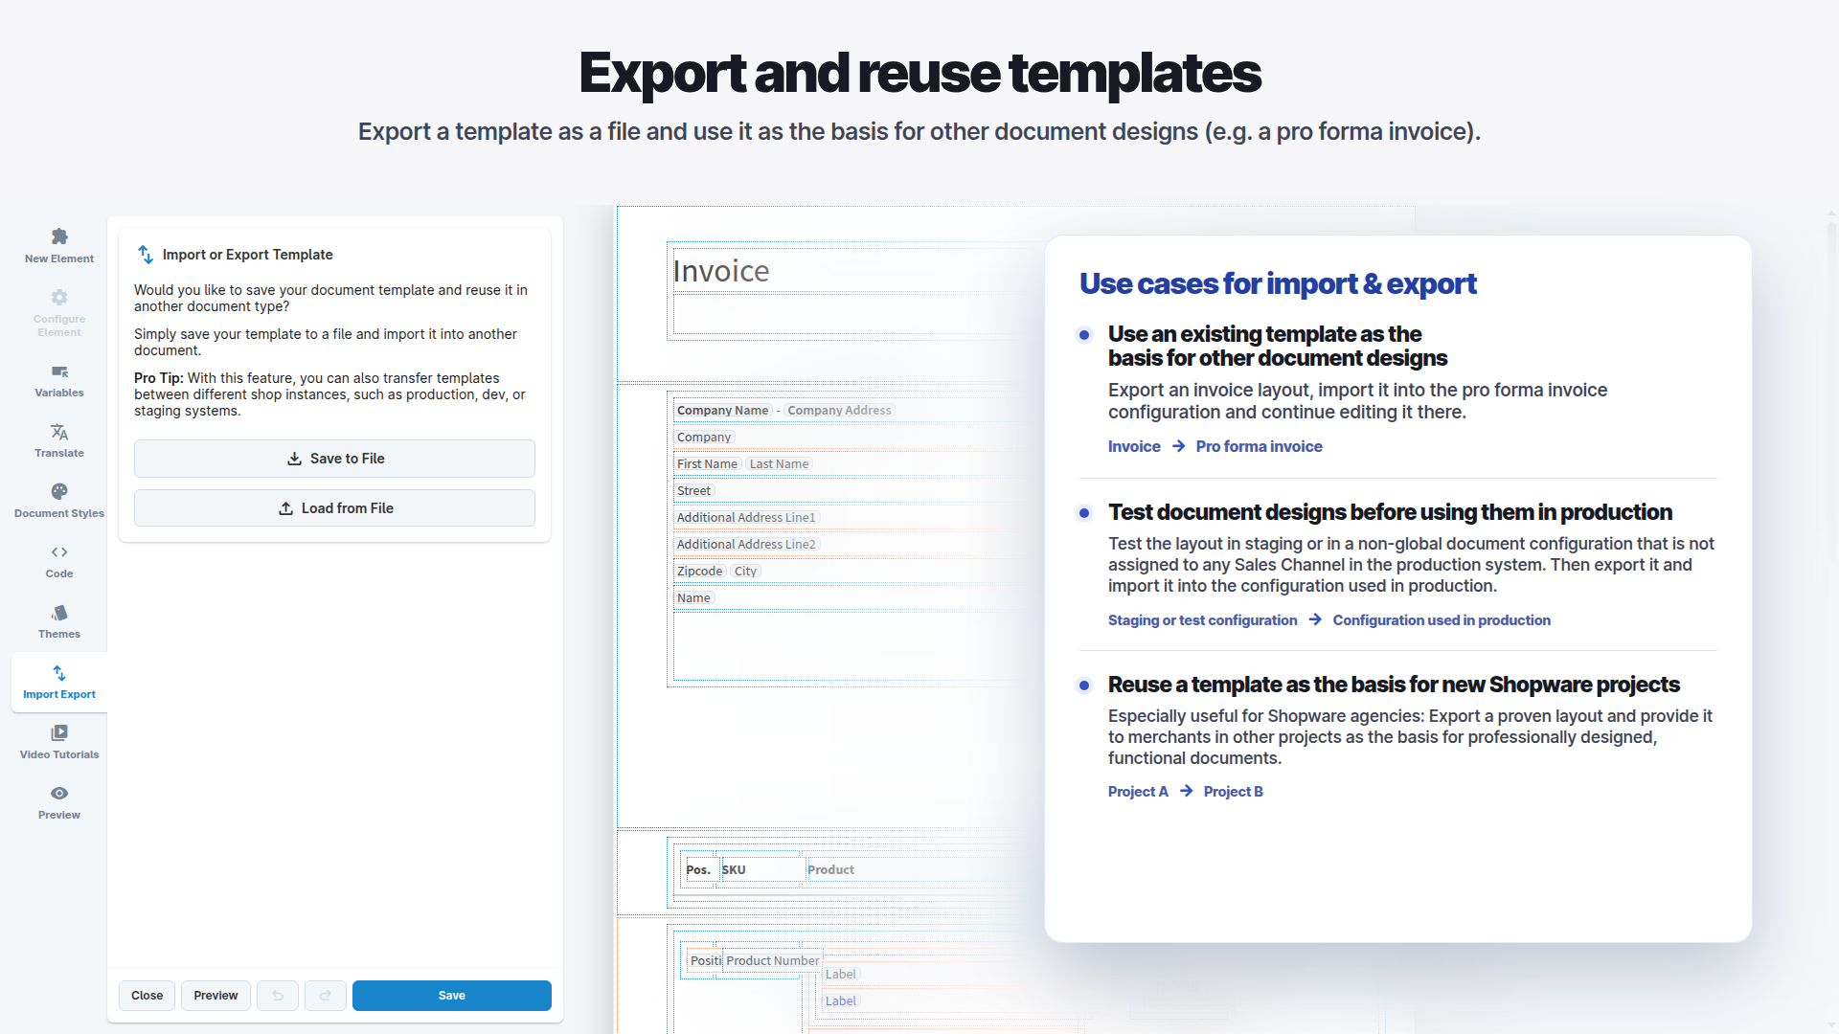
Task: Select the Import Export sidebar item
Action: click(x=59, y=682)
